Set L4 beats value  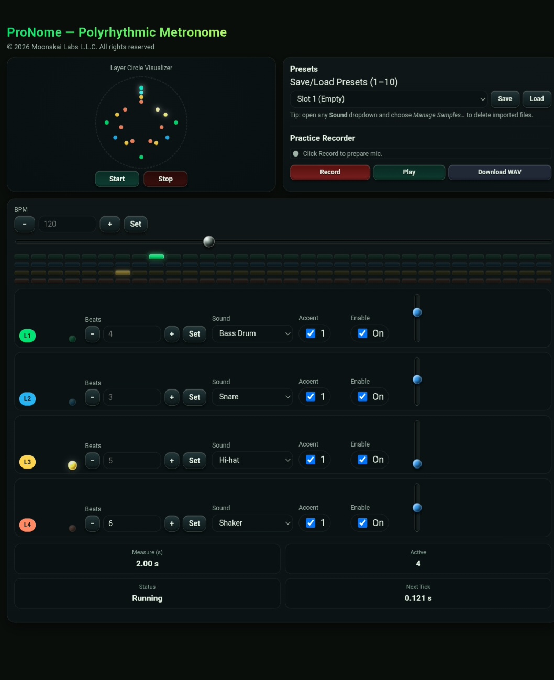194,523
